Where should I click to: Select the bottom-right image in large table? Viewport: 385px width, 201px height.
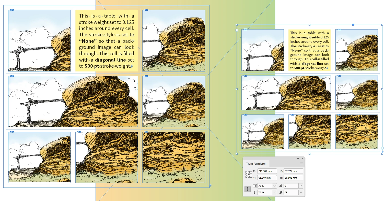[174, 157]
